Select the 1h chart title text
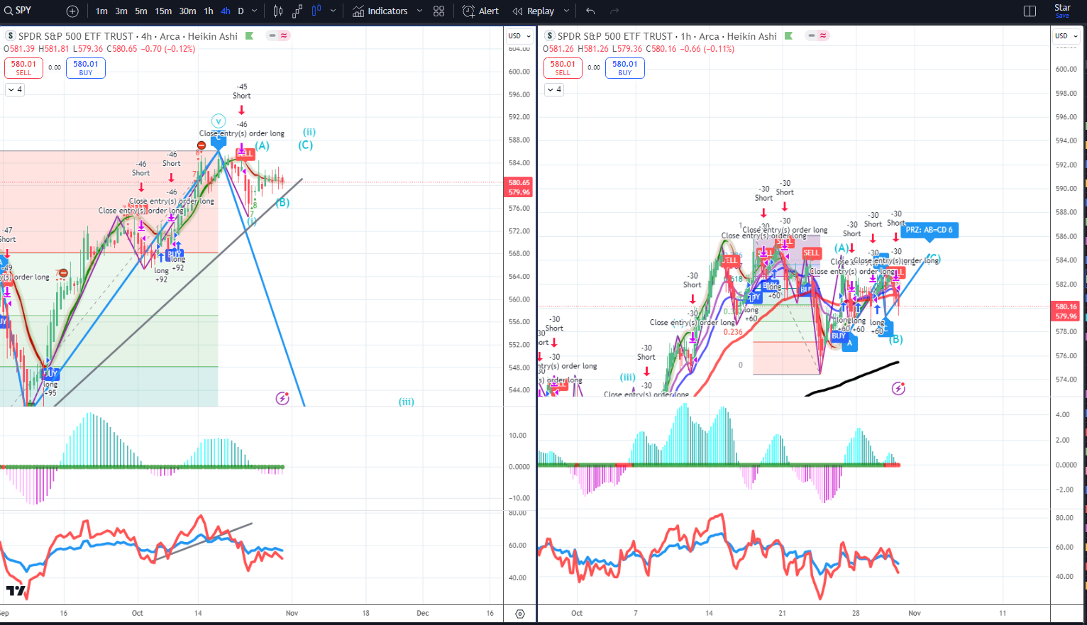Viewport: 1087px width, 625px height. (667, 36)
